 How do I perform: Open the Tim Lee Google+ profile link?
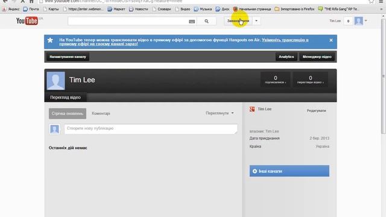(x=264, y=109)
